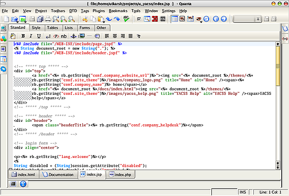This screenshot has width=289, height=196.
Task: Open the Documentation tab
Action: (60, 174)
